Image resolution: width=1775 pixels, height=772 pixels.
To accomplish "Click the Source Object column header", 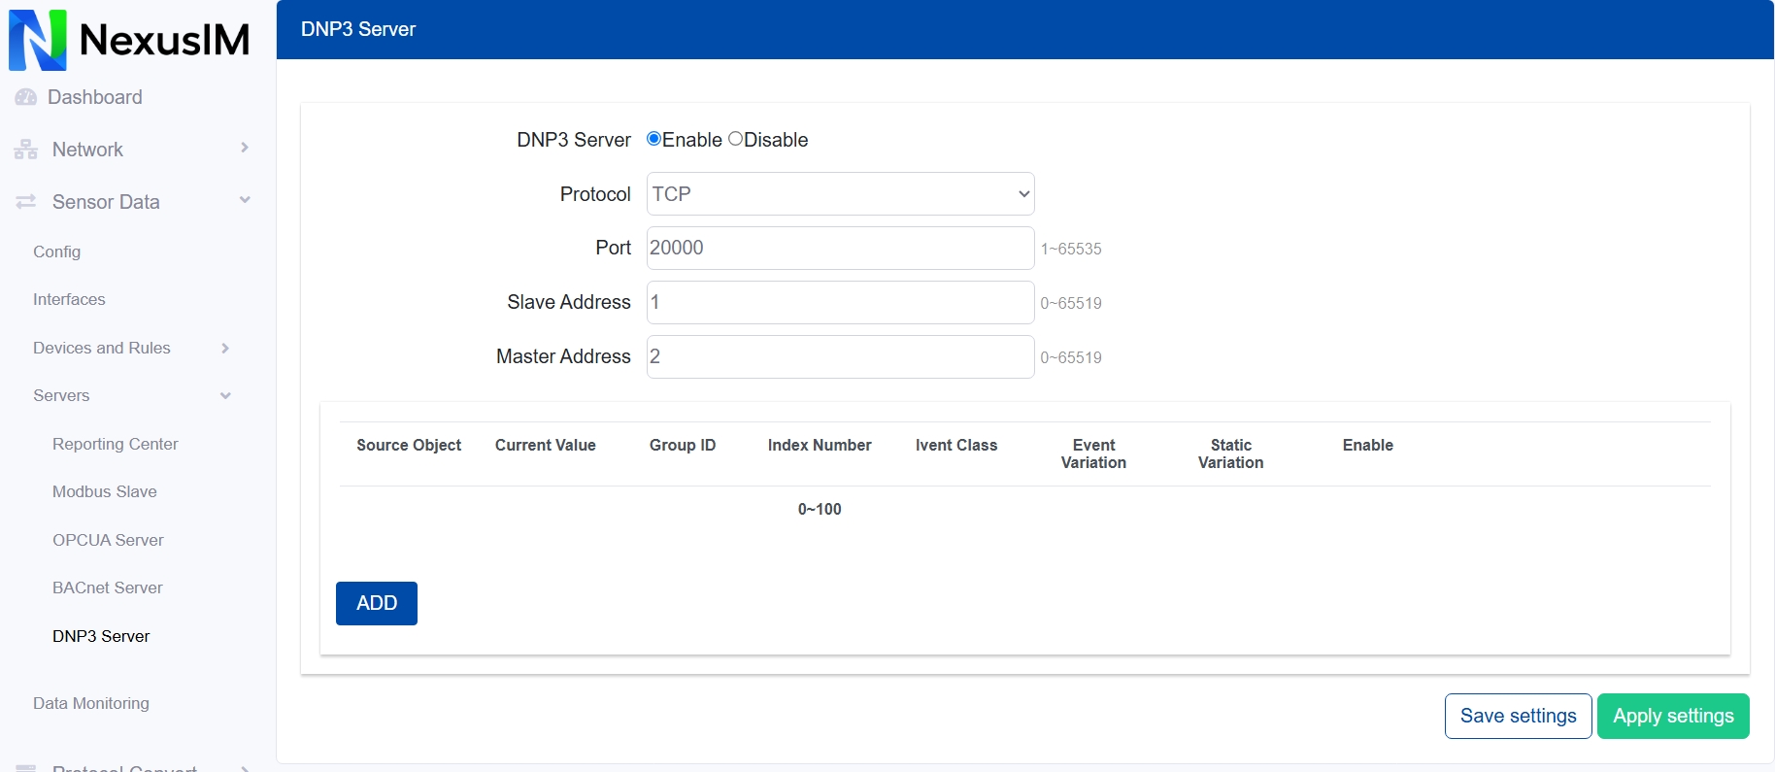I will pyautogui.click(x=409, y=445).
